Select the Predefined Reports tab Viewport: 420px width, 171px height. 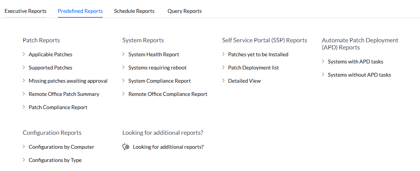point(80,11)
